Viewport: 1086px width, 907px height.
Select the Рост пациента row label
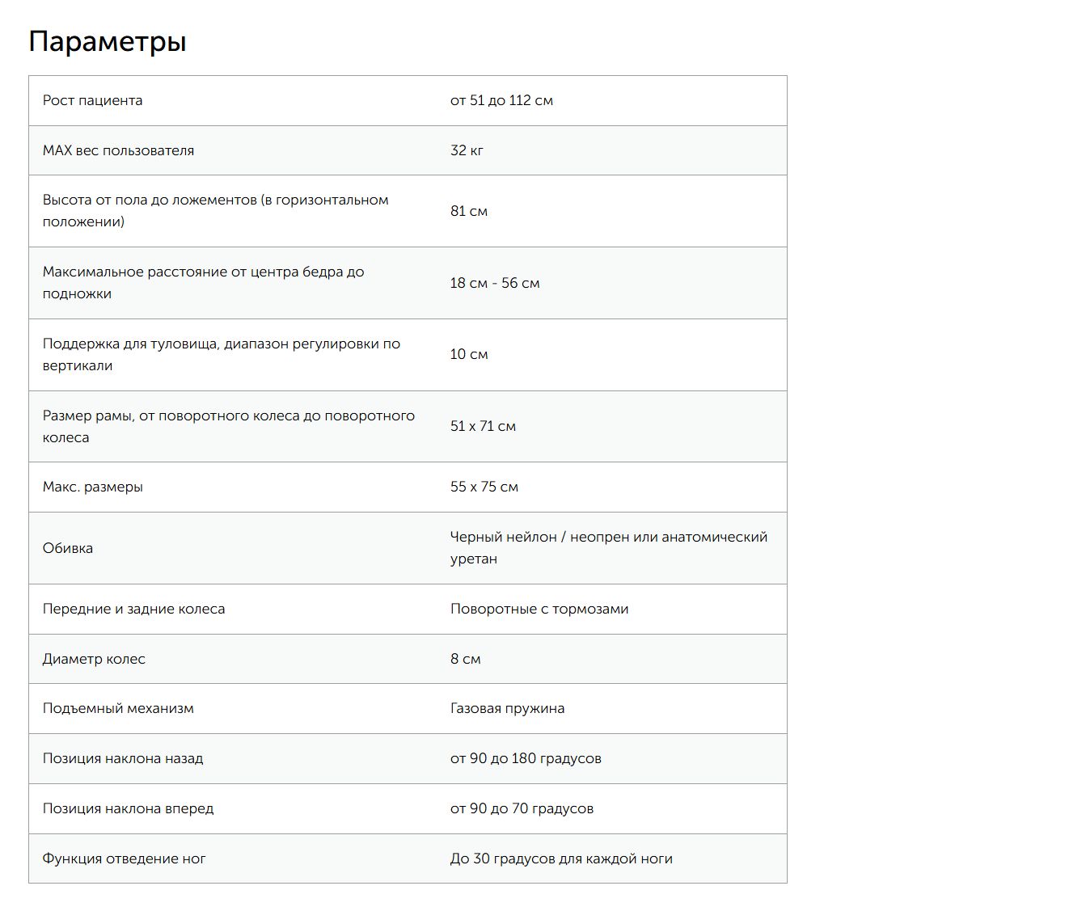click(92, 100)
